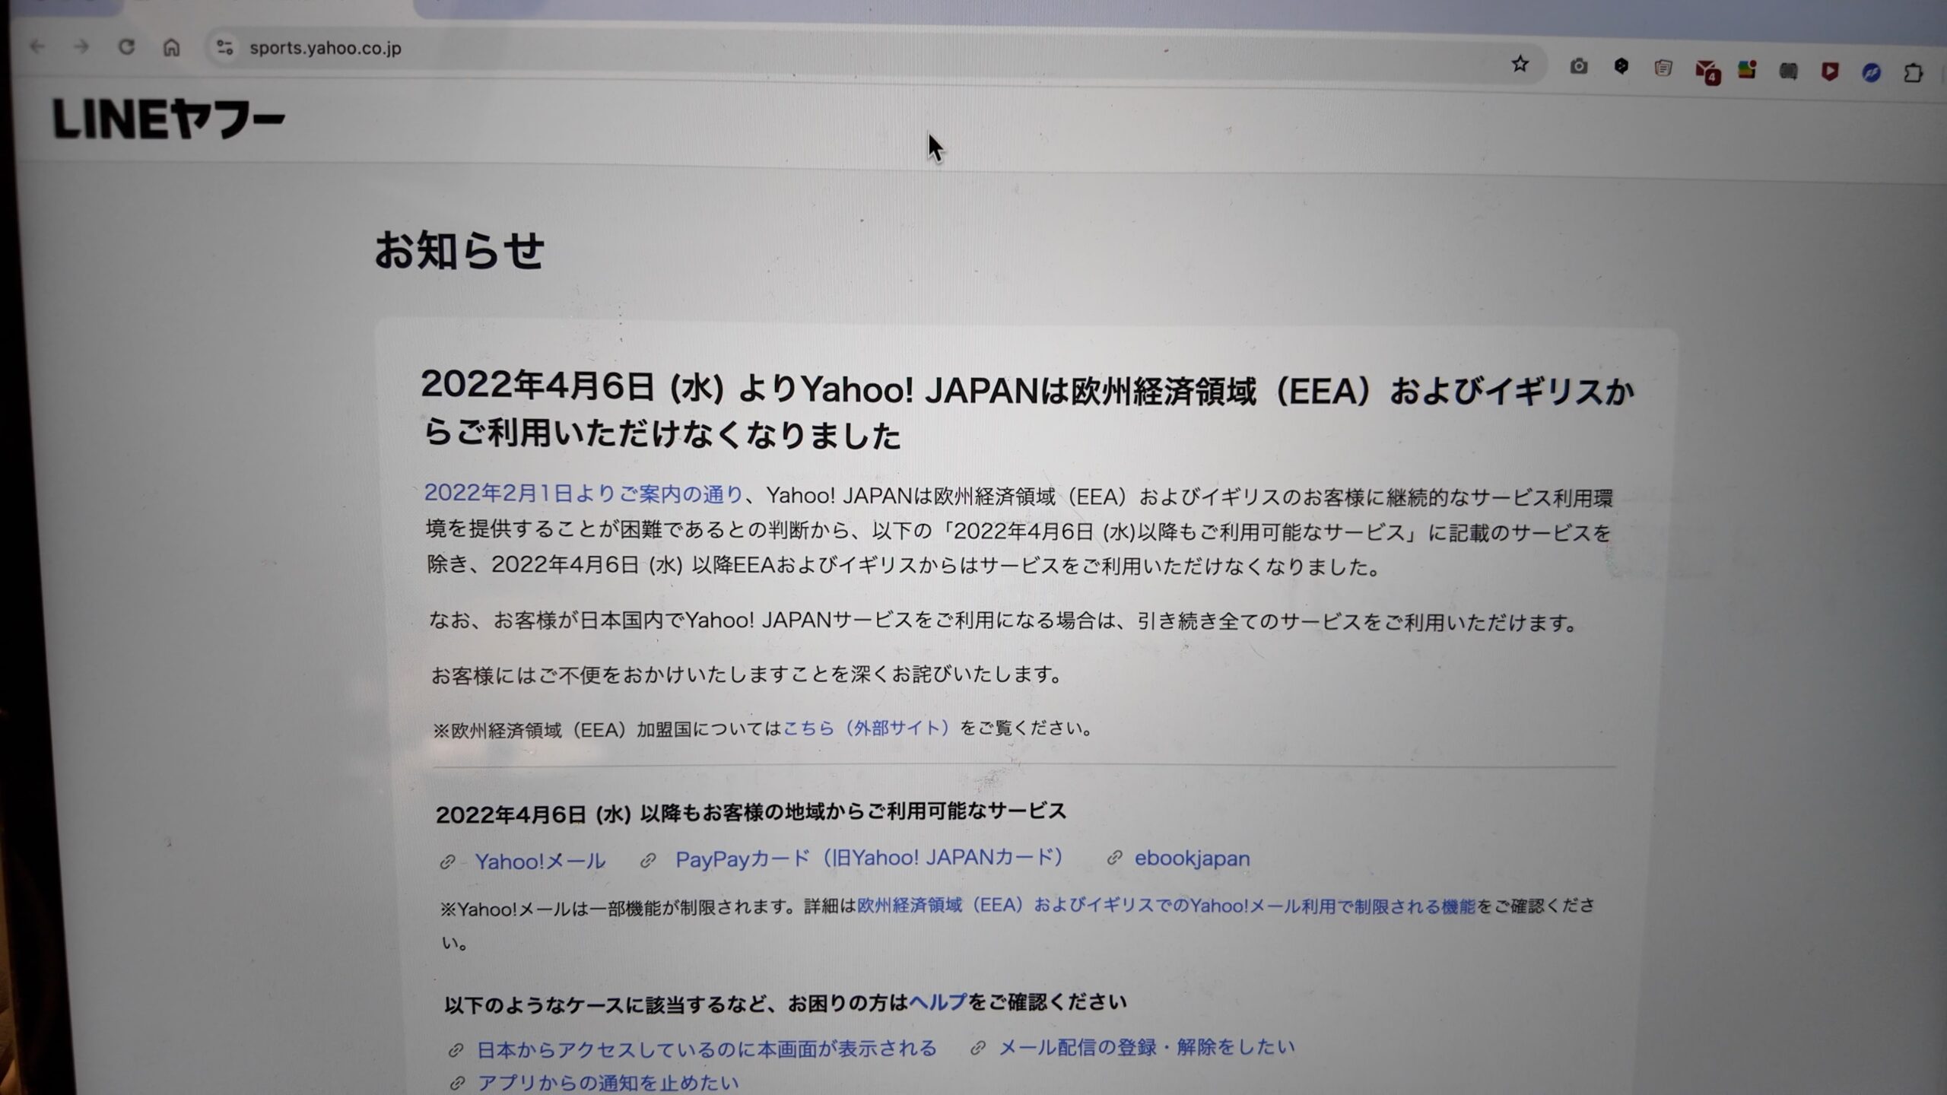
Task: Open the LINEヤフー logo link
Action: [168, 119]
